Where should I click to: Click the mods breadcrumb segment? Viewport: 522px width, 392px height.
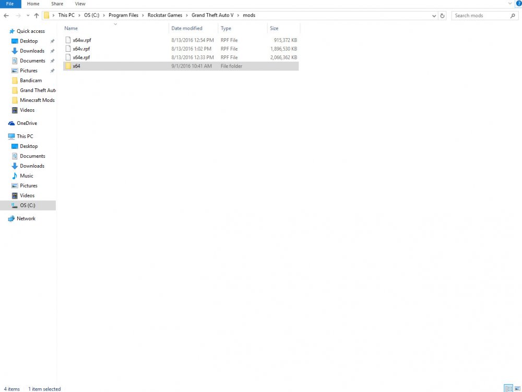pyautogui.click(x=249, y=15)
